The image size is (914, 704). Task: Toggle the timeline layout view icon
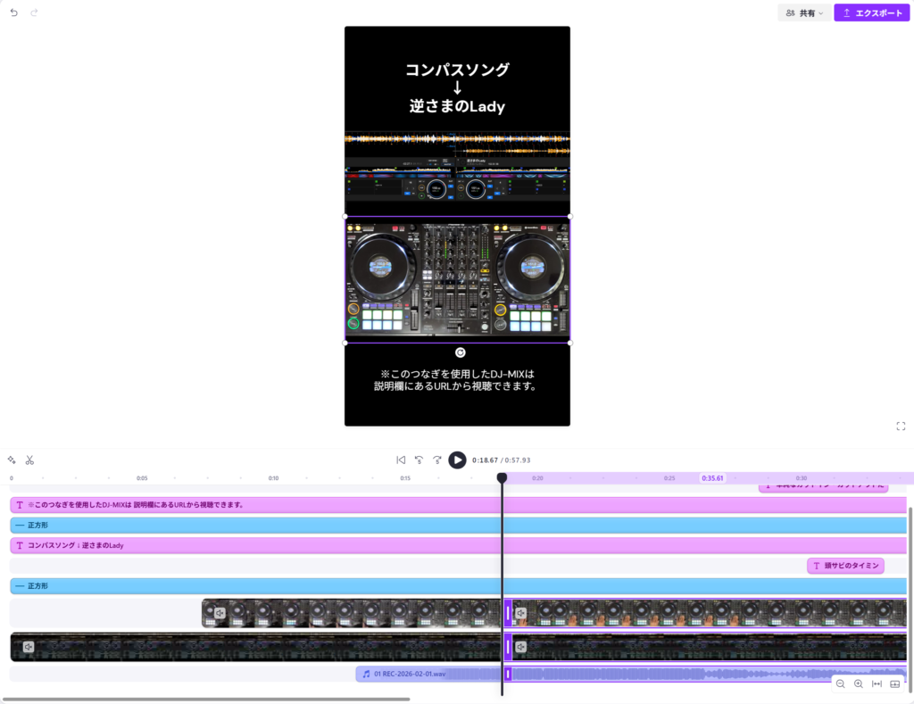click(x=895, y=684)
